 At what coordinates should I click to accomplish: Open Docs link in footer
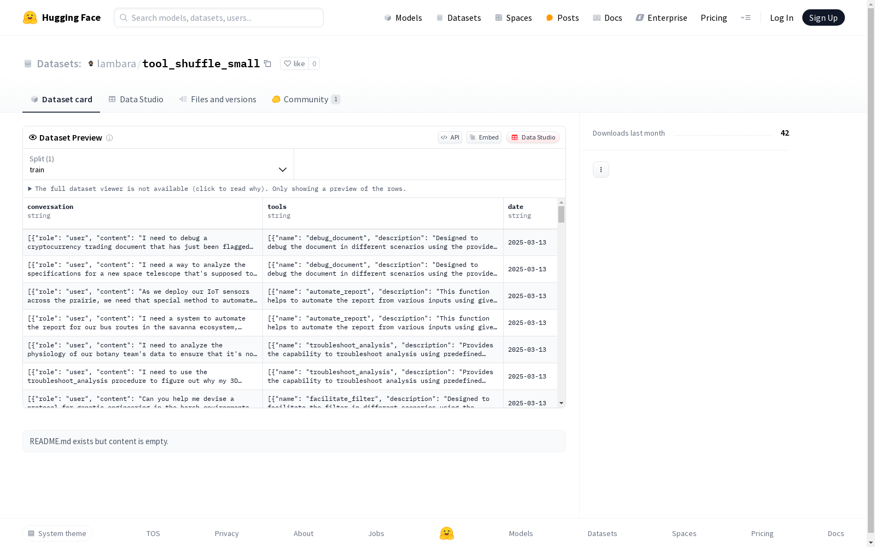[836, 533]
